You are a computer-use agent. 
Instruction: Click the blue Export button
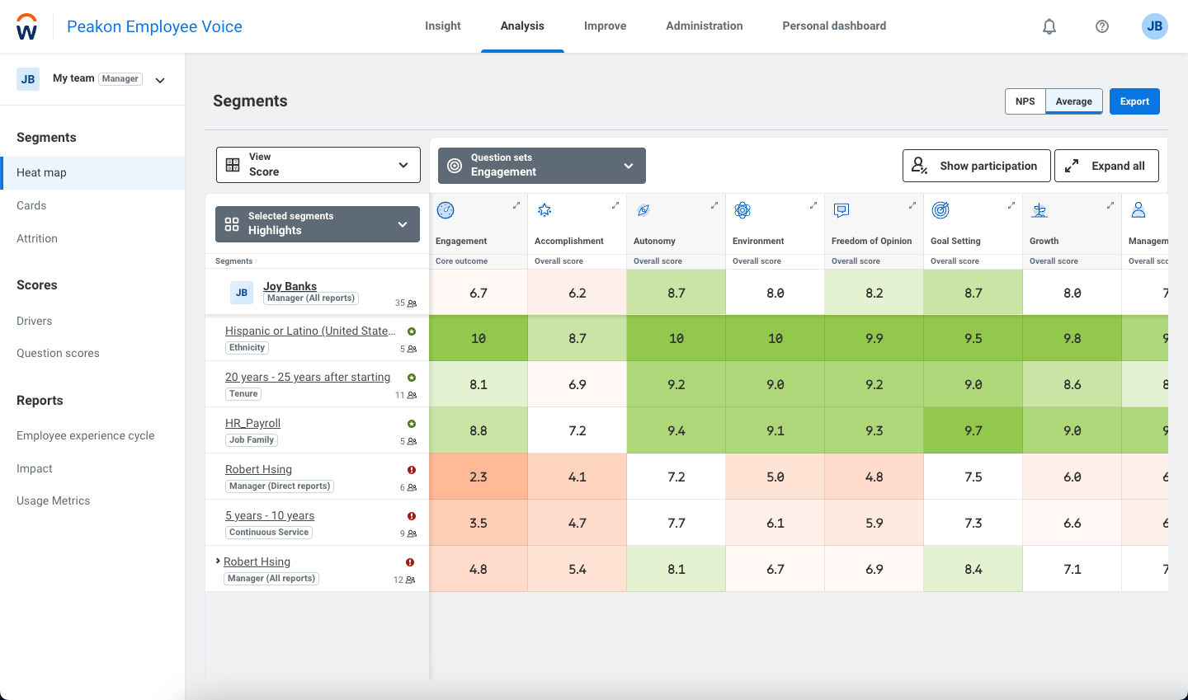click(x=1134, y=101)
